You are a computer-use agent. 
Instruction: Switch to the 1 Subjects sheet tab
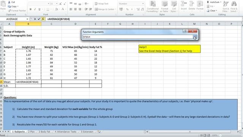pyautogui.click(x=19, y=132)
